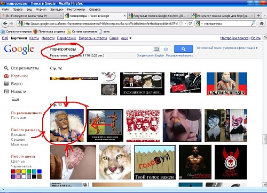This screenshot has height=193, width=267.
Task: Filter by the red color swatch
Action: click(13, 171)
